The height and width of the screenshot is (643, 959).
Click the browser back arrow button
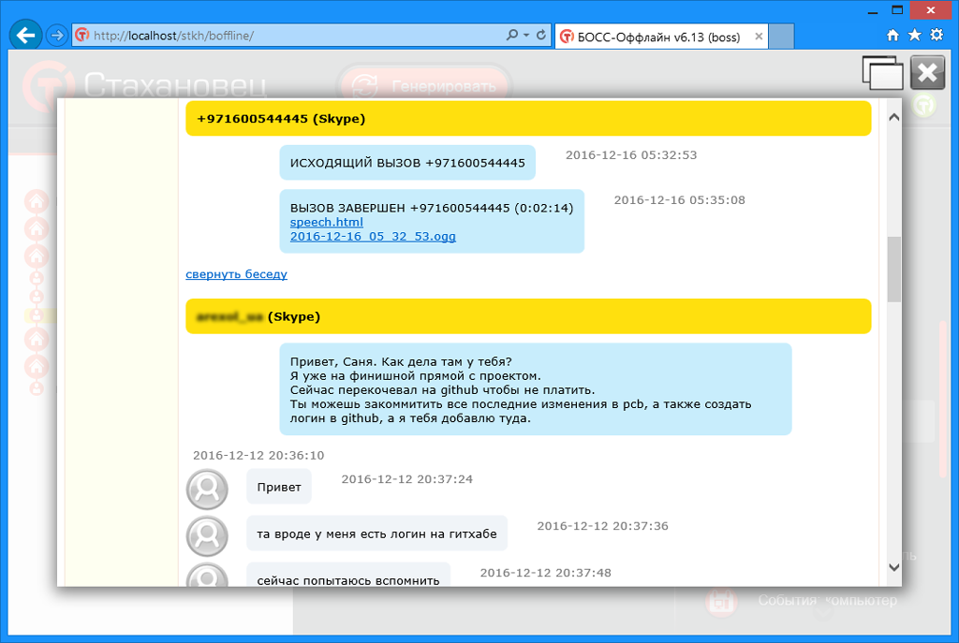tap(25, 36)
